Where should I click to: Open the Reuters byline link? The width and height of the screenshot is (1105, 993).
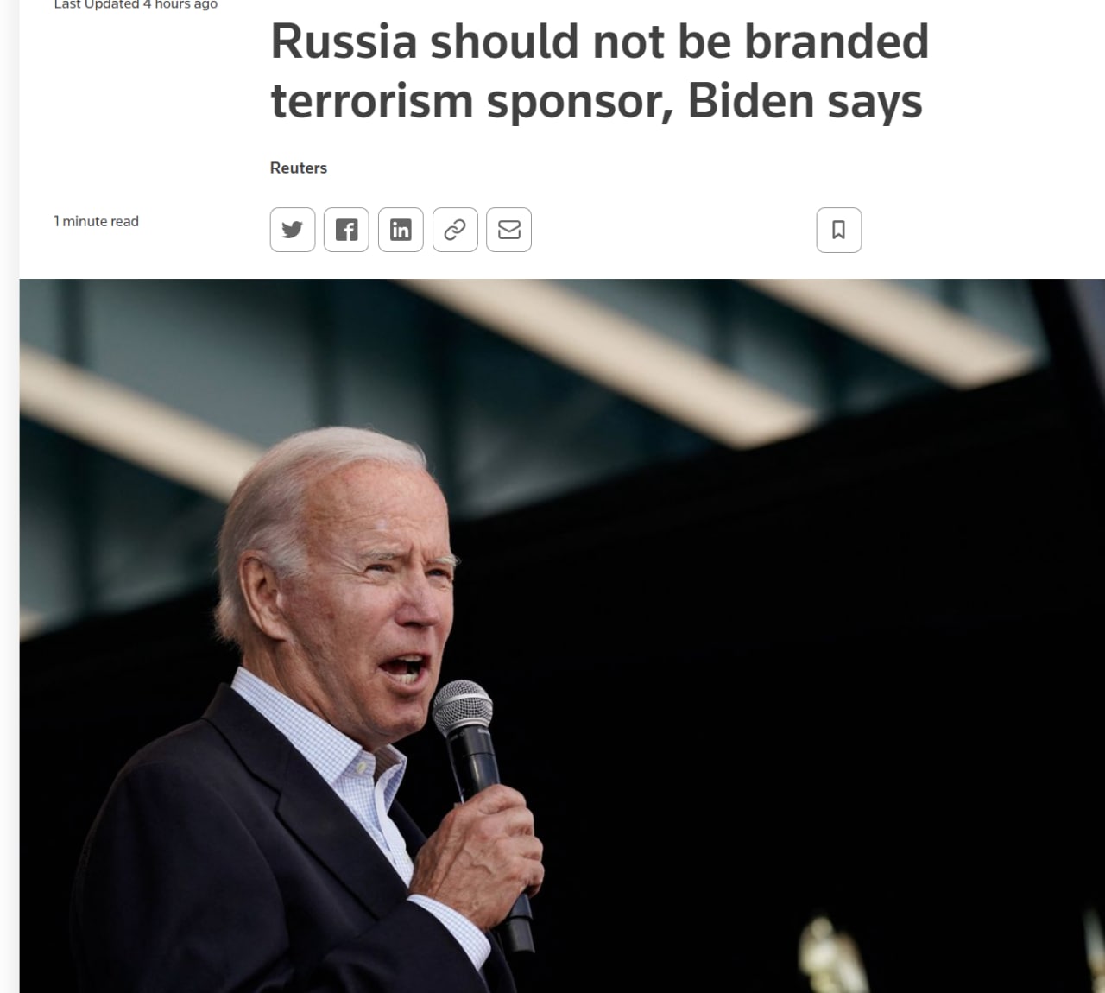pyautogui.click(x=299, y=168)
